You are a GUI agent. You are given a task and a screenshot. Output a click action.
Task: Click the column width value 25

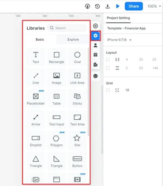154,60
